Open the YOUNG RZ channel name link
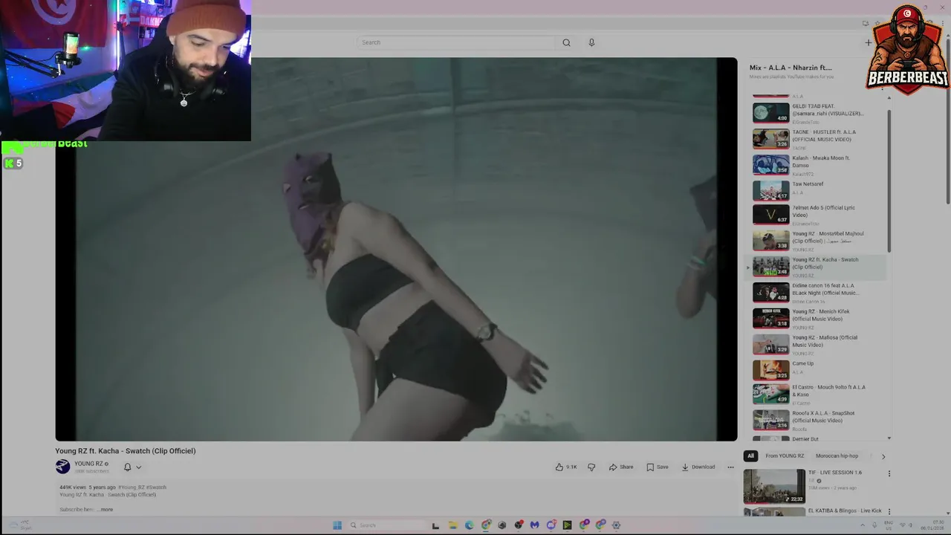The width and height of the screenshot is (951, 535). click(89, 464)
